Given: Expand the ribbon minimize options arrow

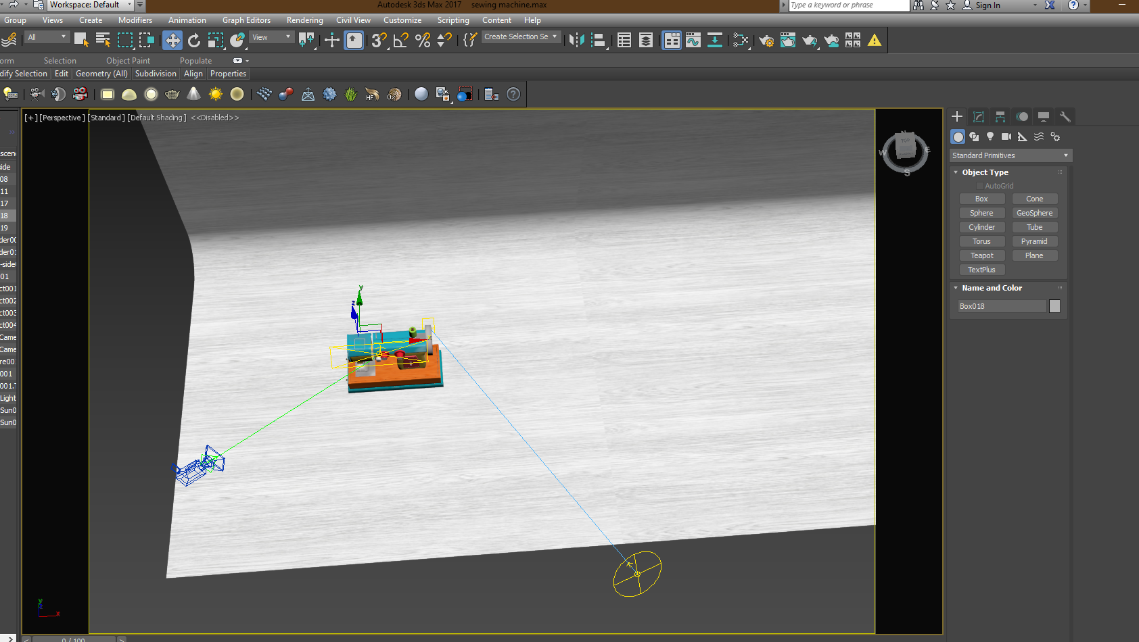Looking at the screenshot, I should click(248, 61).
